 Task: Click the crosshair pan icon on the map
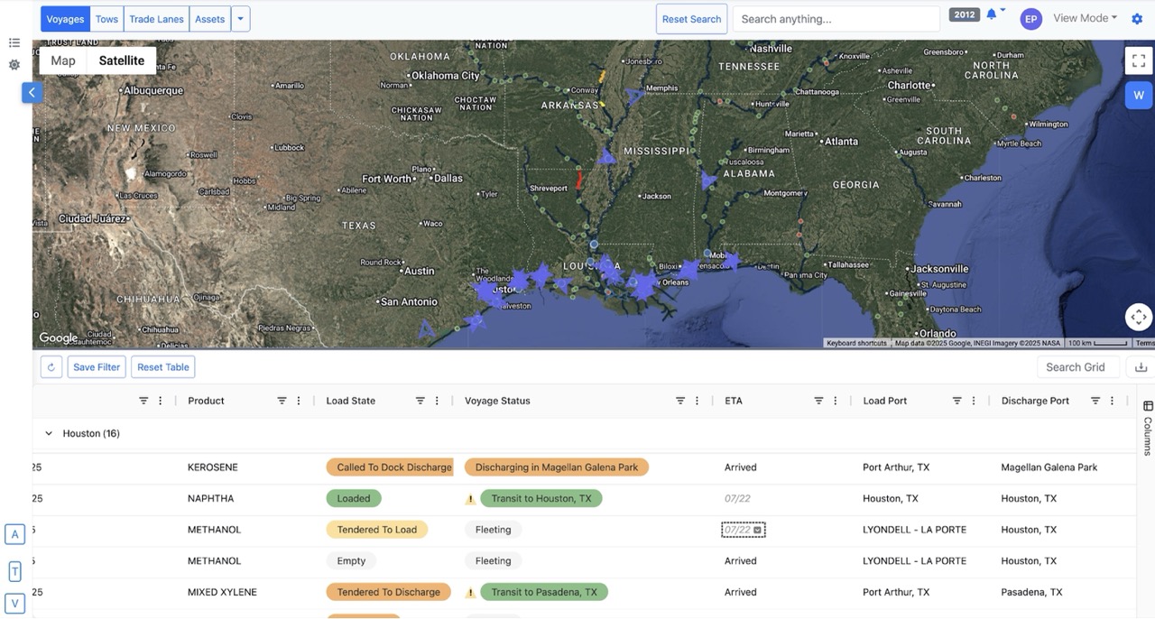1138,317
